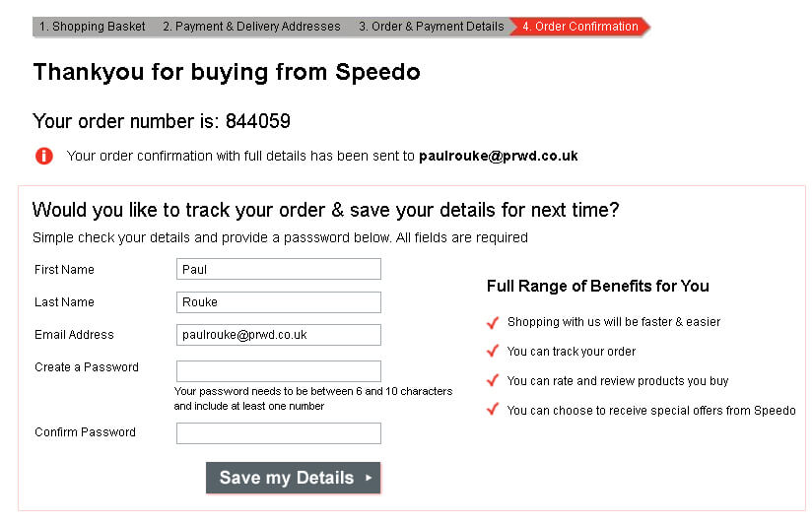The image size is (812, 524).
Task: Click the Create a Password field
Action: (279, 371)
